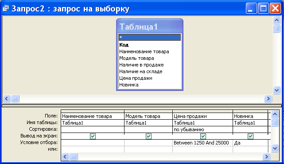Click criteria cell under Наименование товара

(93, 143)
